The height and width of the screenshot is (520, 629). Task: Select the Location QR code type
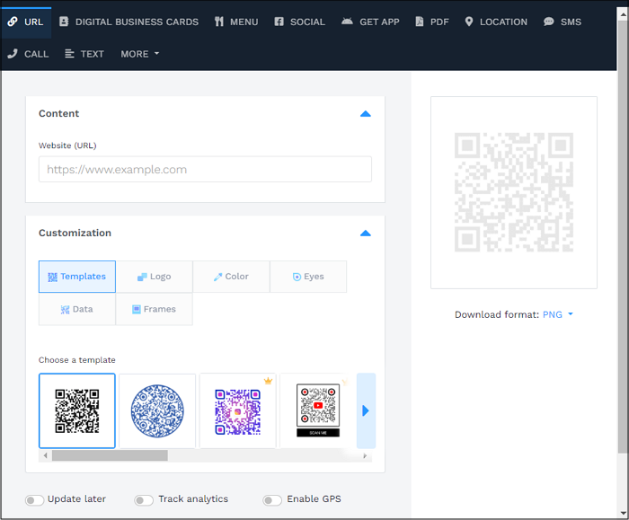point(495,22)
